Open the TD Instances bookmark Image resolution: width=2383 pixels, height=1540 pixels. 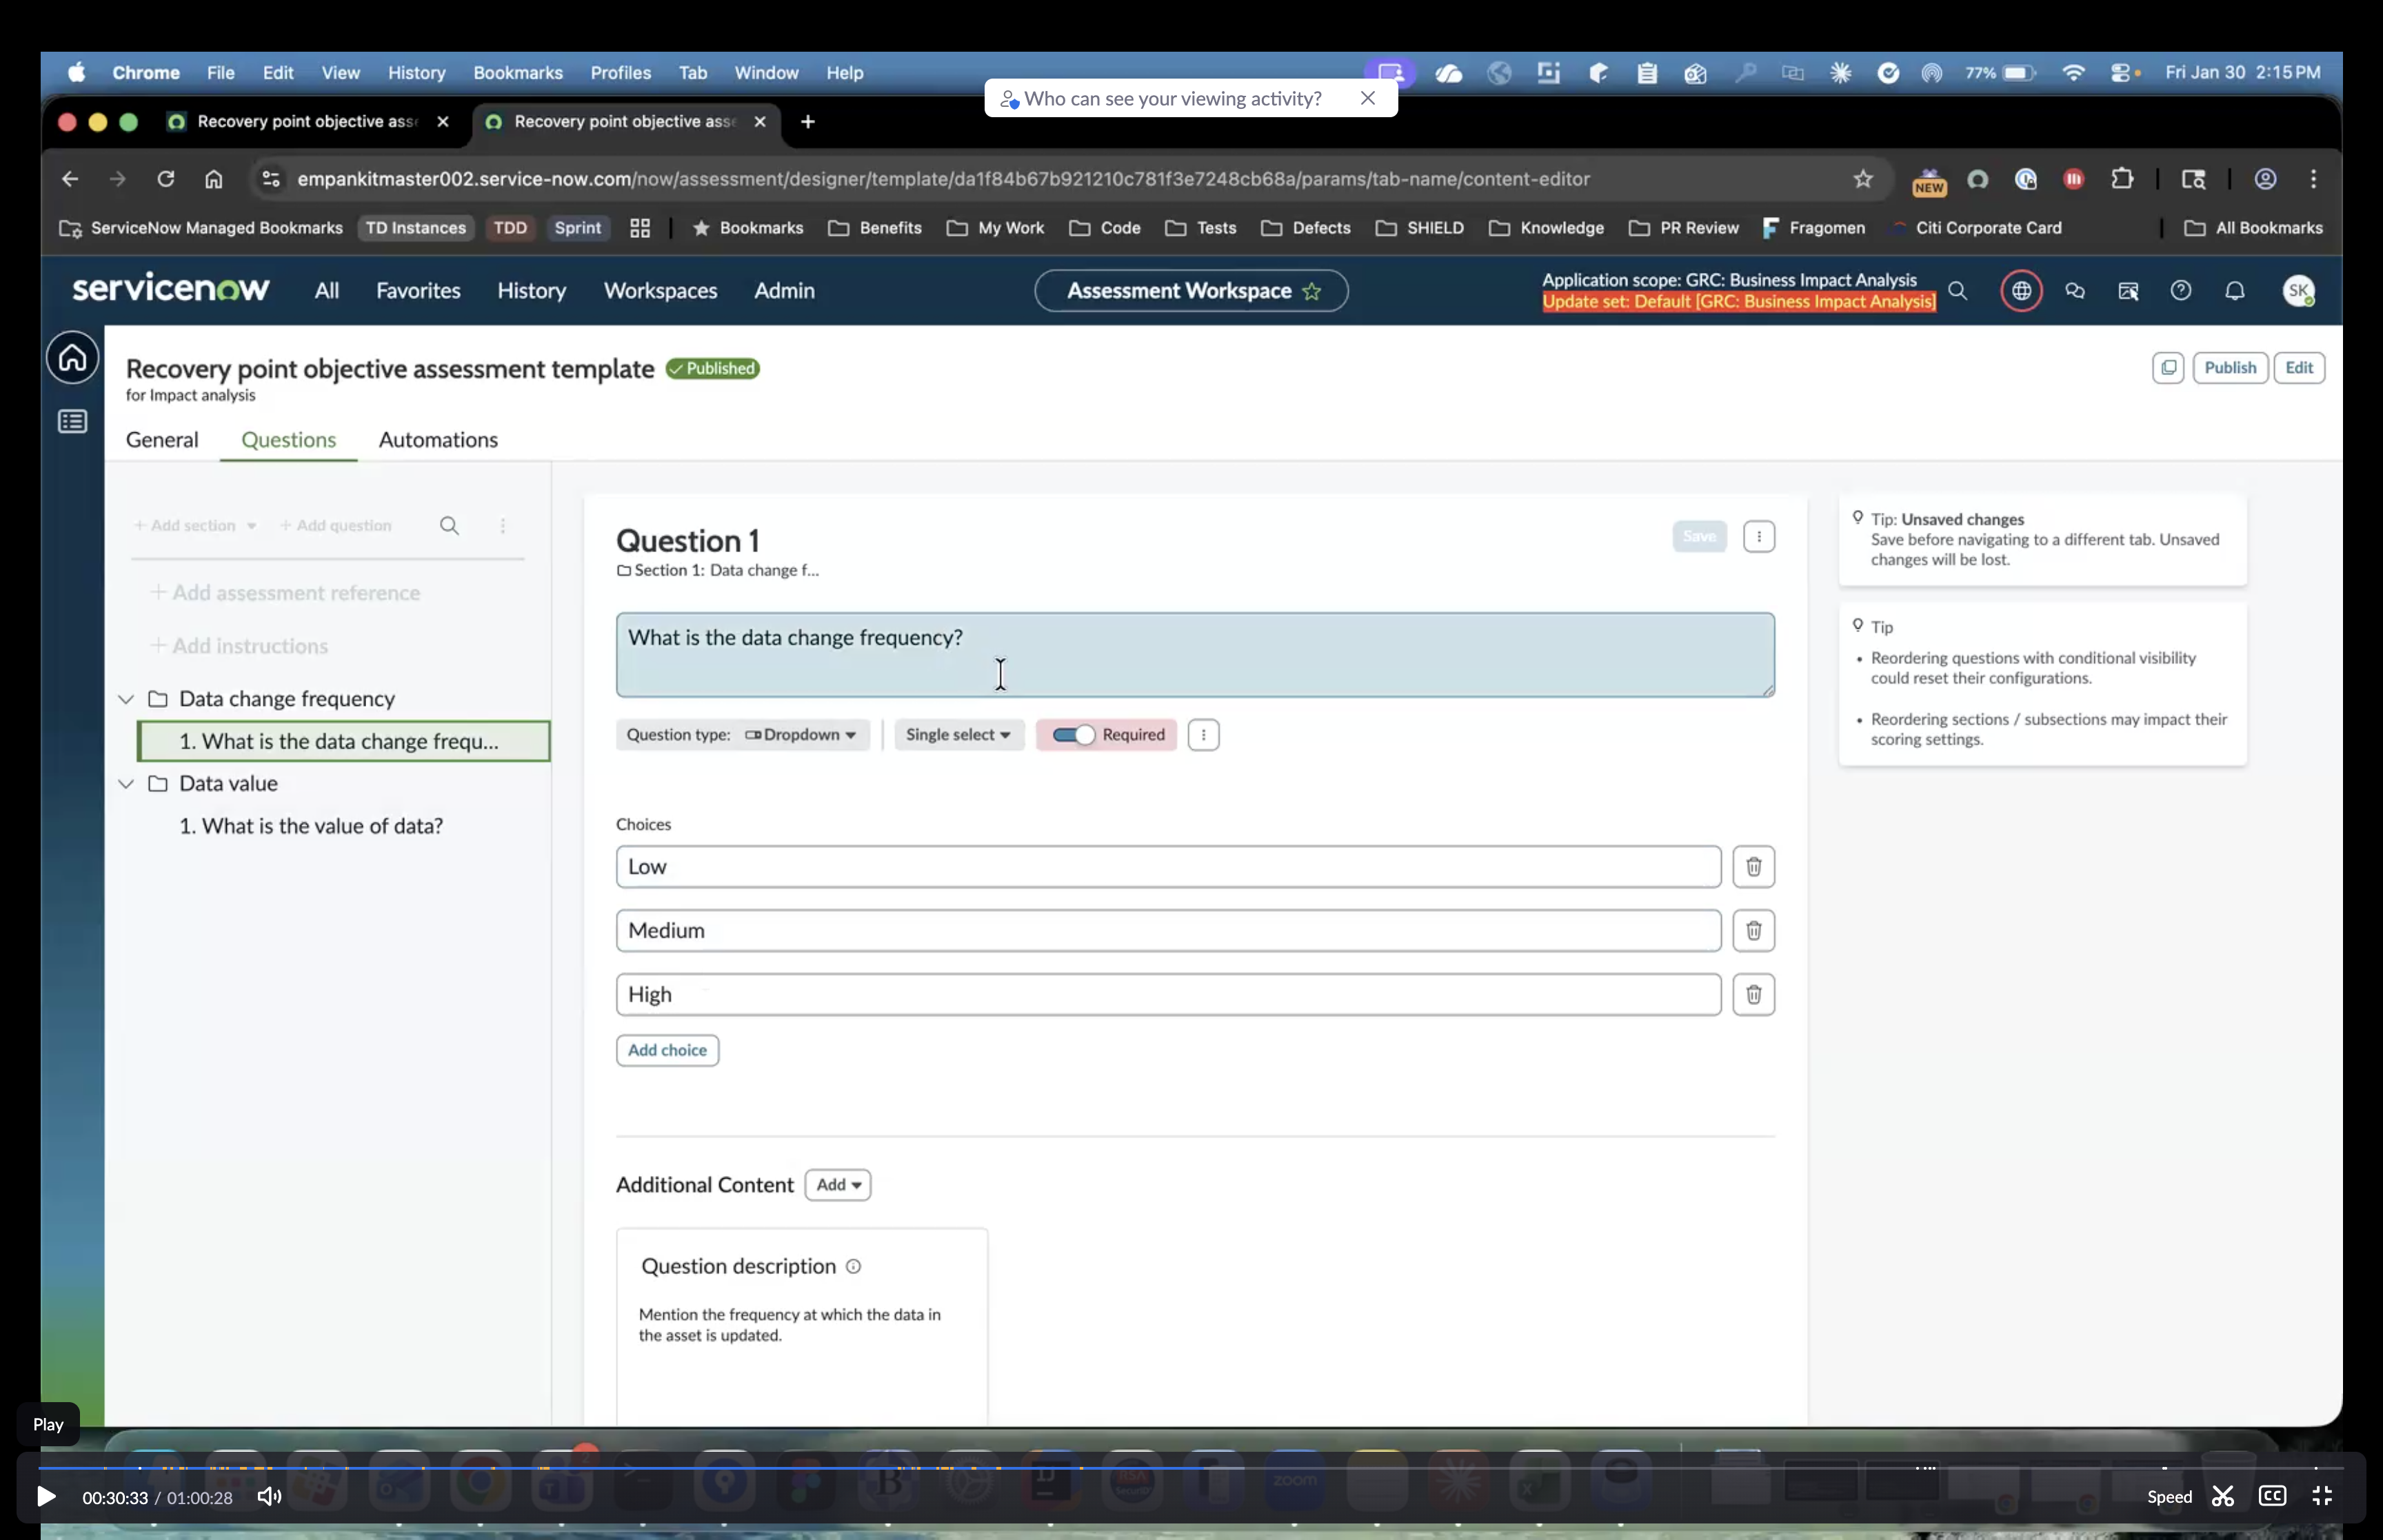click(x=415, y=228)
